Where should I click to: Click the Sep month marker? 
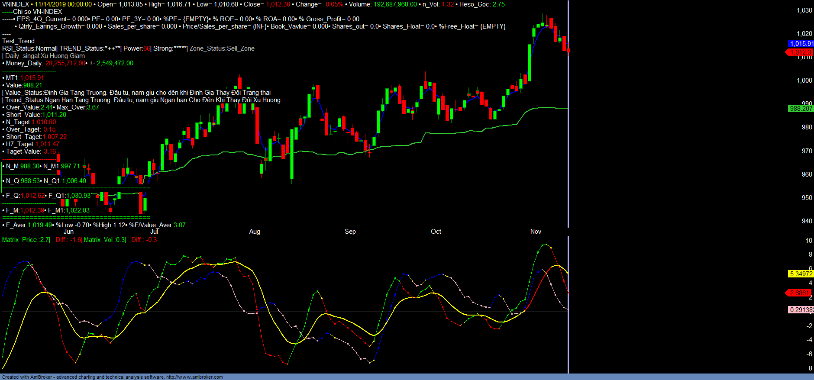coord(350,232)
